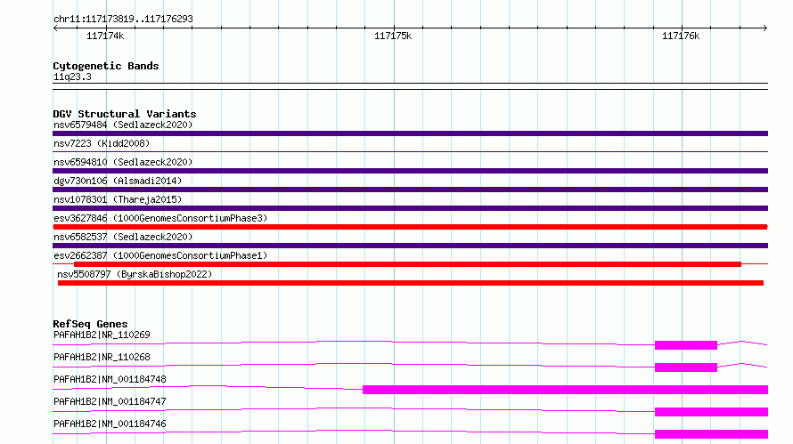This screenshot has width=793, height=444.
Task: Open the DGV Structural Variants track title
Action: [x=125, y=114]
